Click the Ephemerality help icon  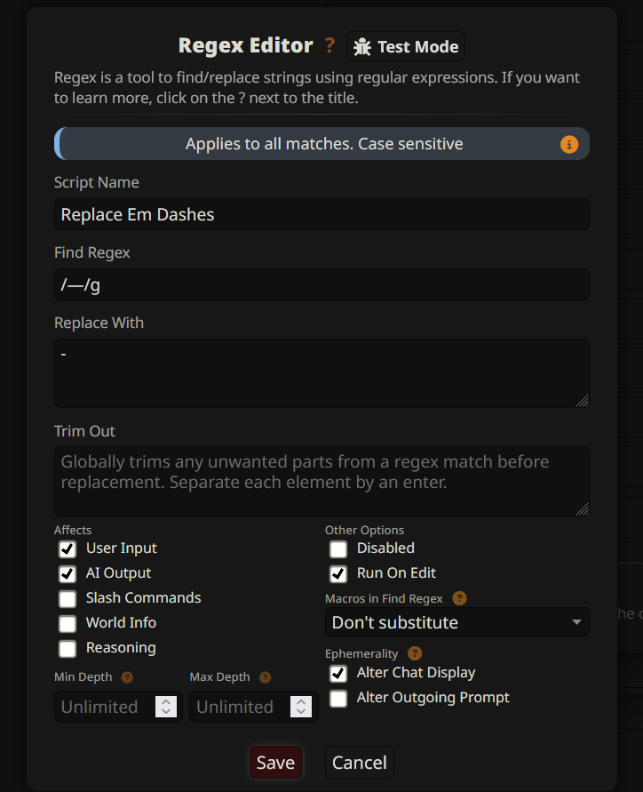pos(415,653)
